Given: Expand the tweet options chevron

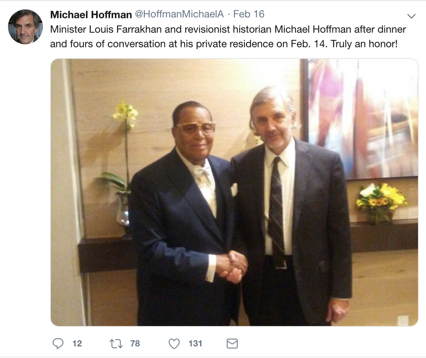Looking at the screenshot, I should 412,16.
